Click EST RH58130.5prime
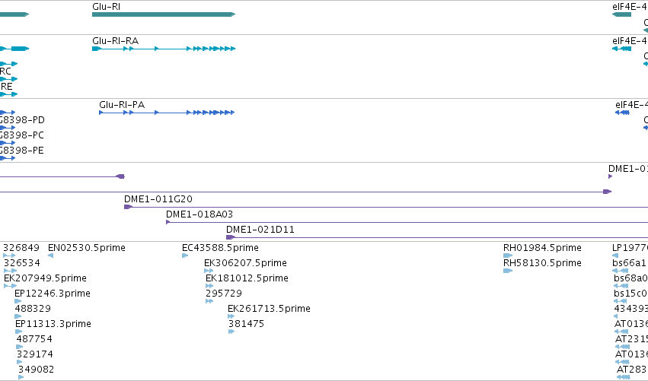 point(508,271)
